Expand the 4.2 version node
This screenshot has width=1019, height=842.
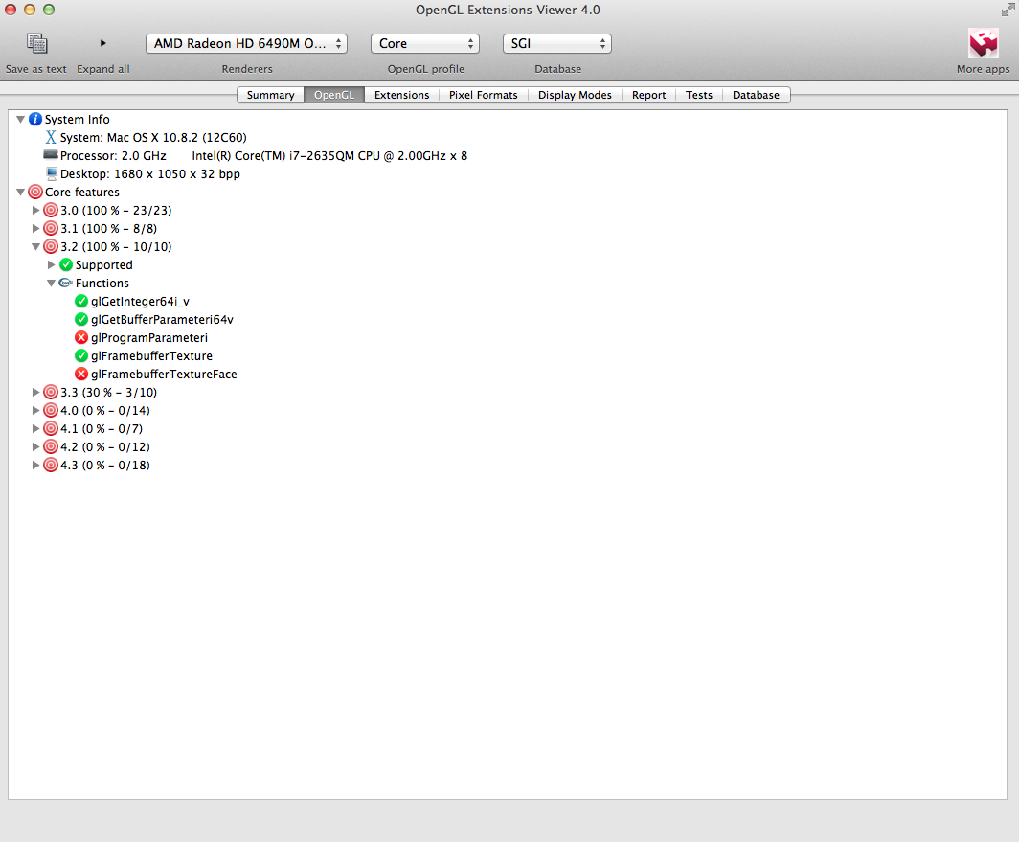35,446
